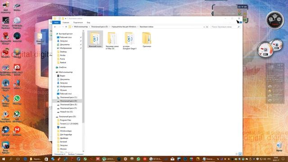
Task: Click the navigation pane scrollbar up arrow
Action: pyautogui.click(x=83, y=31)
